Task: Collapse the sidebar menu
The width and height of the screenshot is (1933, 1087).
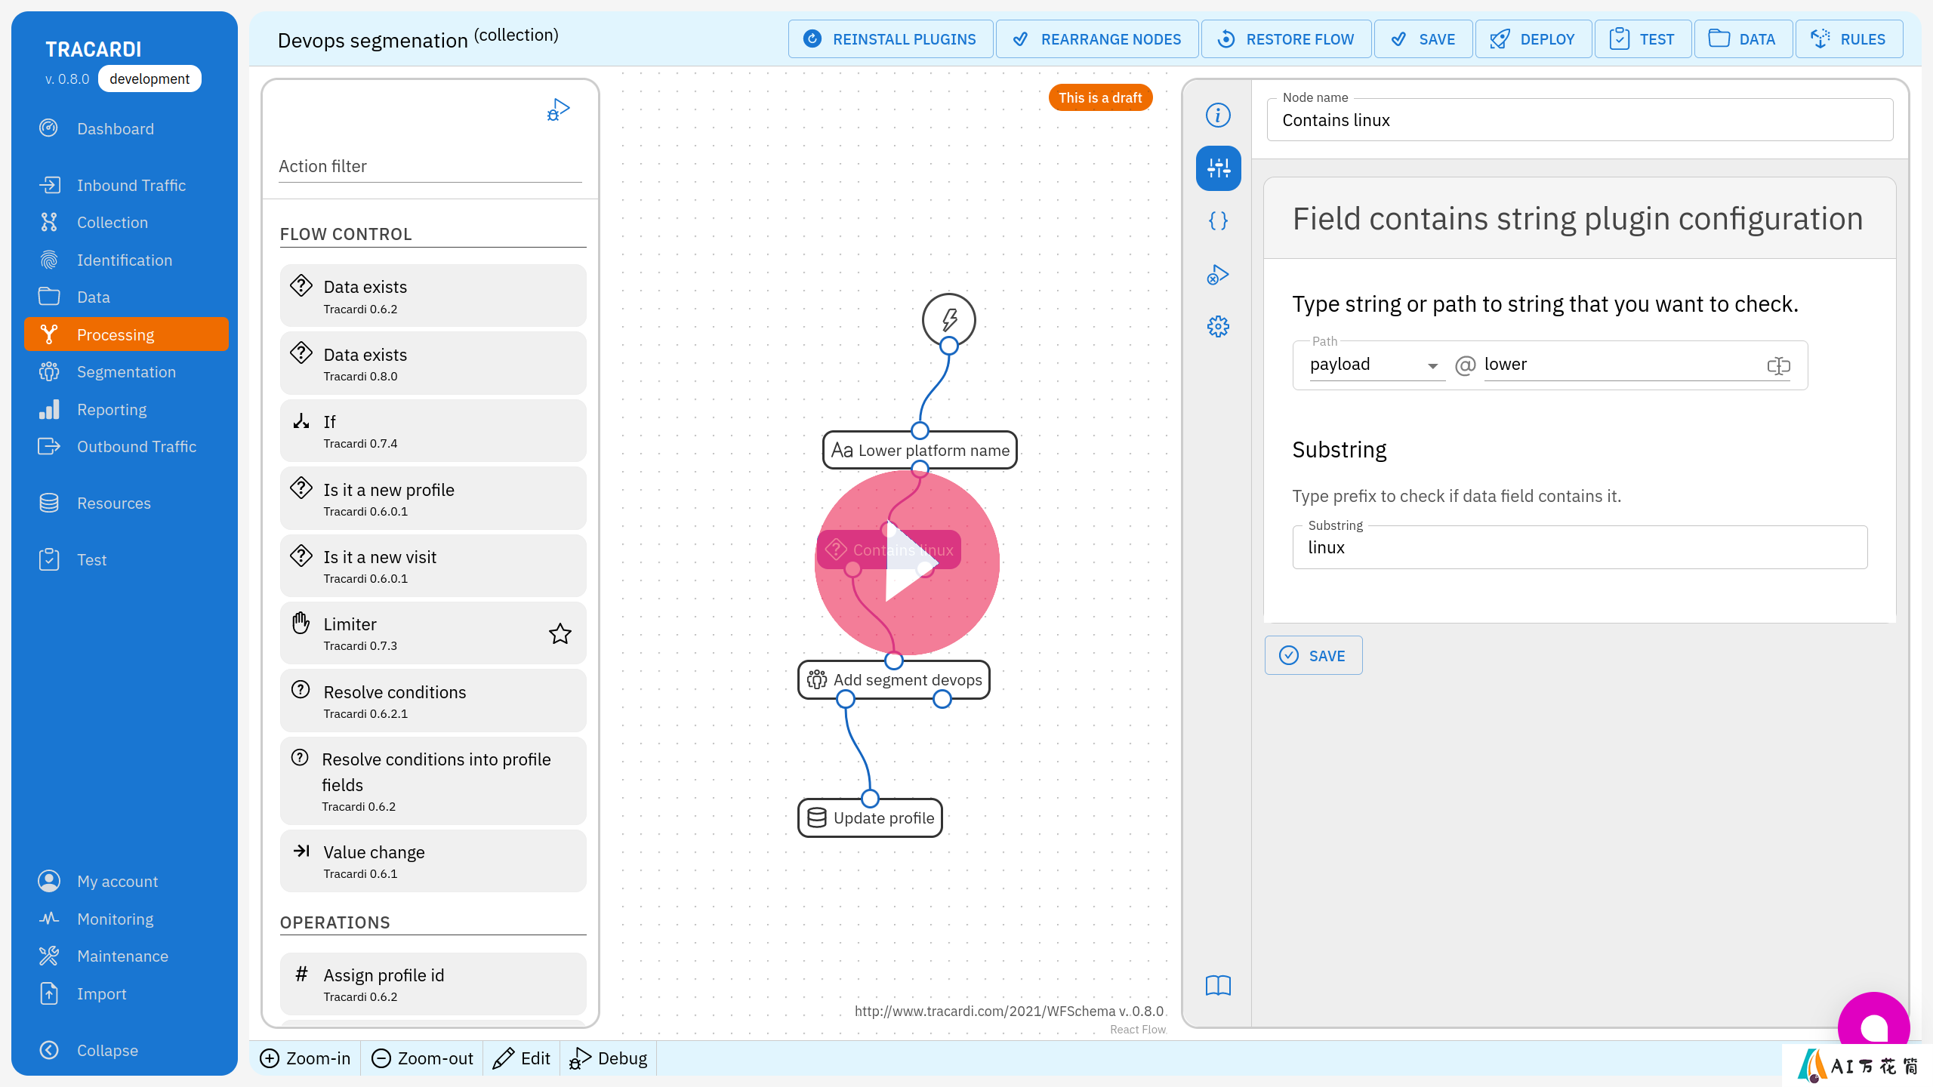Action: (126, 1051)
